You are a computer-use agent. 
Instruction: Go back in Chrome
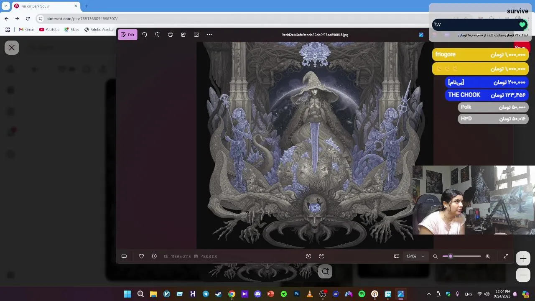click(x=6, y=18)
